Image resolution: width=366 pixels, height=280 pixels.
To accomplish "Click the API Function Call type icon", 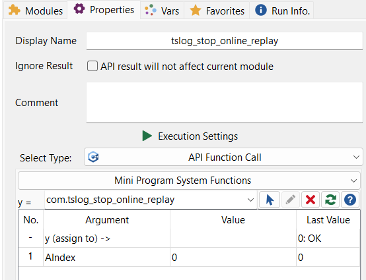I will (x=93, y=157).
